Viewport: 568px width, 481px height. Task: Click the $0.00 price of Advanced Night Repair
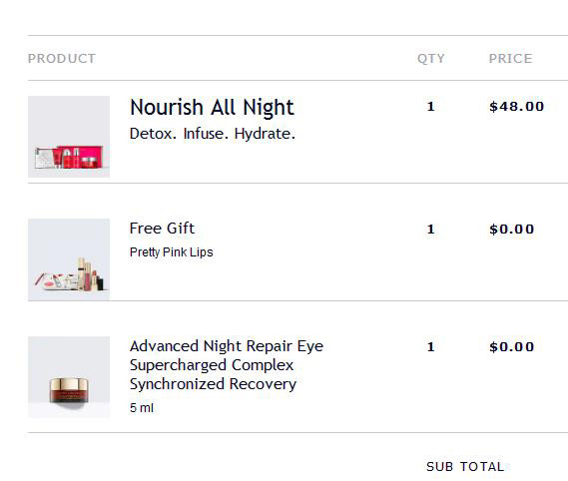(511, 347)
